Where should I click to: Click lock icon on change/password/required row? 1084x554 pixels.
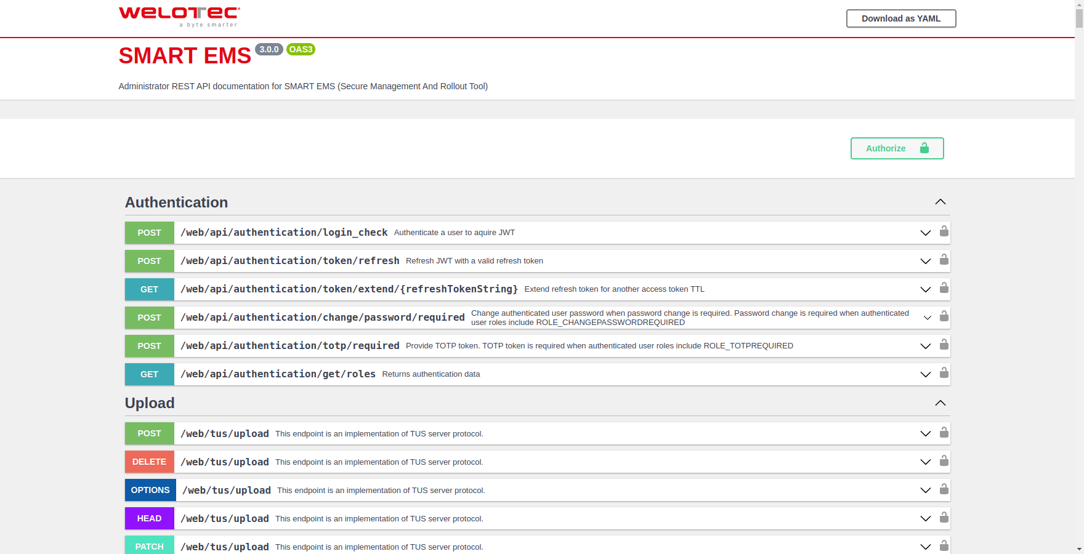pos(944,316)
